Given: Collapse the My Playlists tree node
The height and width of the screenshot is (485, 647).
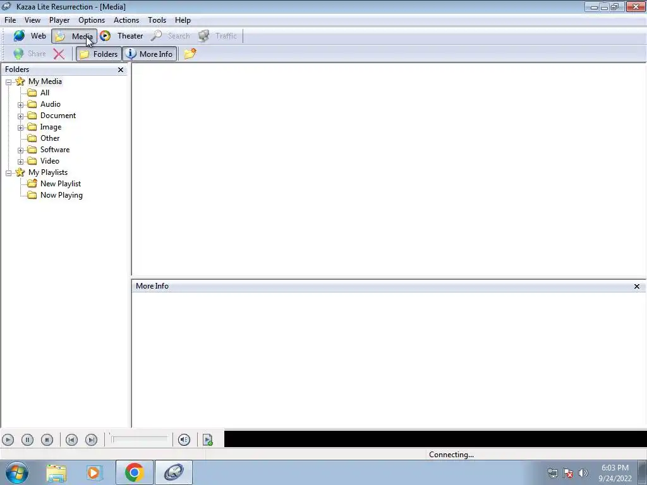Looking at the screenshot, I should point(8,173).
